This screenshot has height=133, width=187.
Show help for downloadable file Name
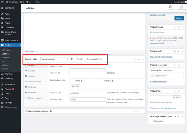81,81
